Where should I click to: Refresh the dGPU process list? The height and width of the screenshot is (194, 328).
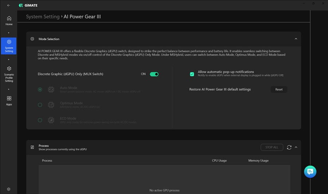click(x=289, y=147)
